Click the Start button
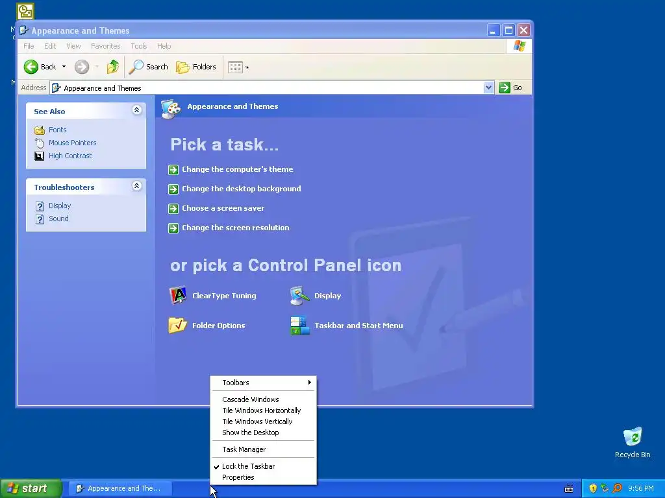The width and height of the screenshot is (665, 498). [31, 488]
